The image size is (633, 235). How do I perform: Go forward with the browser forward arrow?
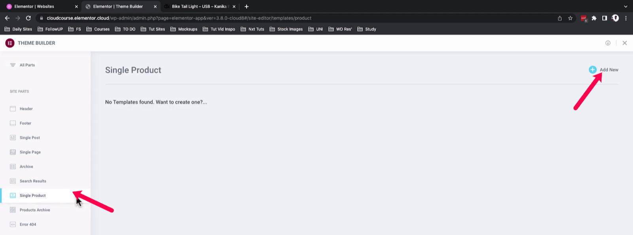click(x=18, y=18)
